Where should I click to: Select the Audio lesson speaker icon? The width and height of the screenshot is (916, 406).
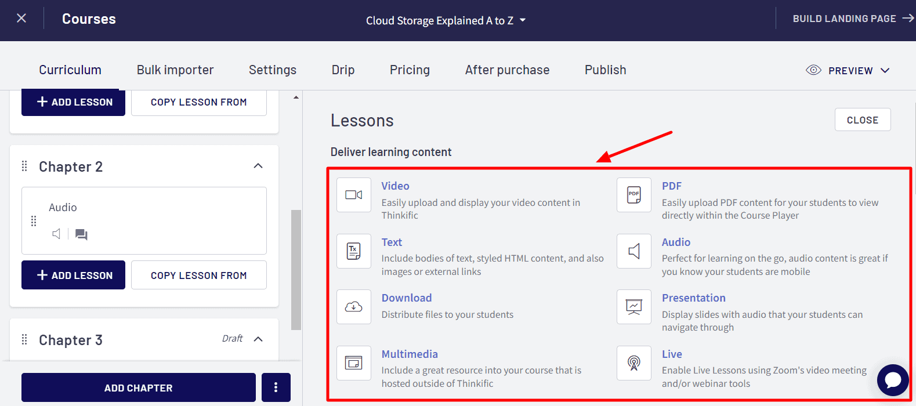633,251
